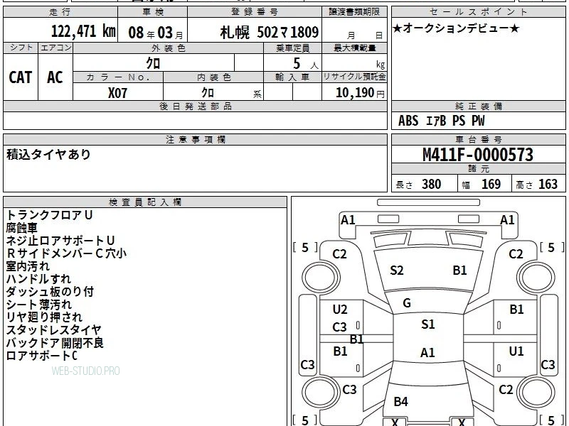569x426 pixels.
Task: Select height value 163
Action: click(548, 185)
